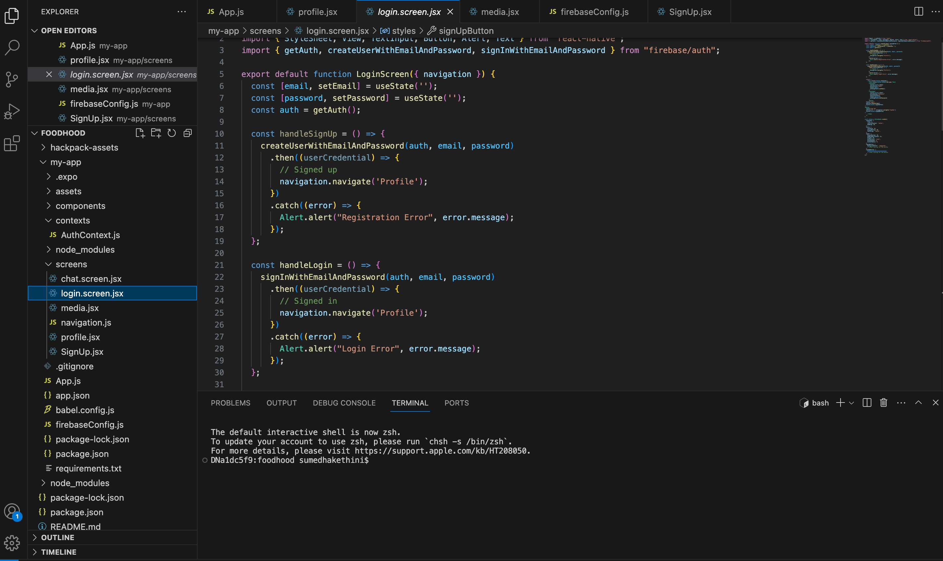Refresh the explorer file tree

pyautogui.click(x=172, y=133)
